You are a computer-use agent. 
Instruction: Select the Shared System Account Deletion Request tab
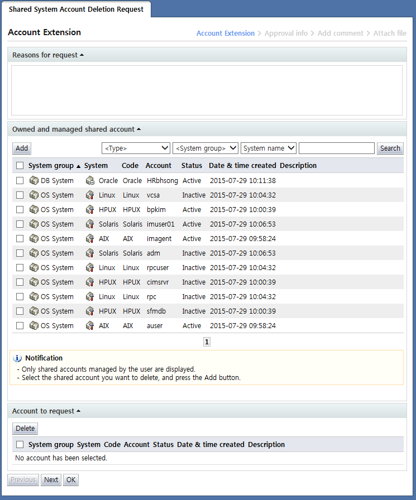coord(76,9)
